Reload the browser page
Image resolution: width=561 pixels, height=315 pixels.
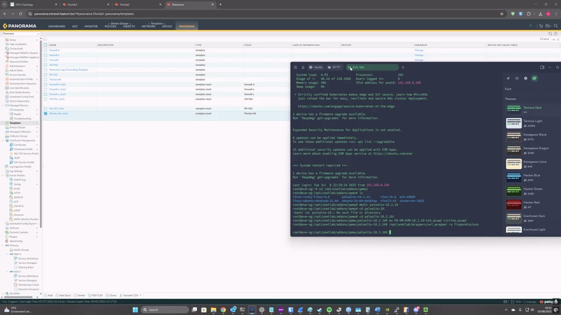[x=20, y=14]
